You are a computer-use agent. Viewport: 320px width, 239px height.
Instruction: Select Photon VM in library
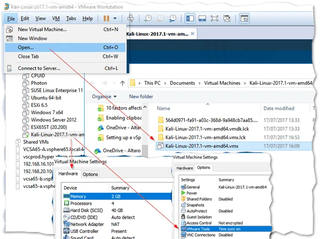pyautogui.click(x=39, y=83)
